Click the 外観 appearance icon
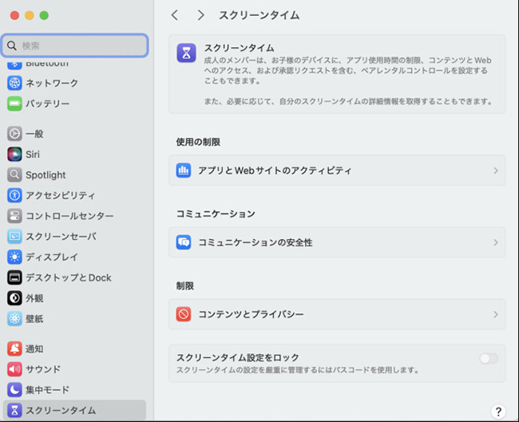This screenshot has width=519, height=422. (14, 298)
